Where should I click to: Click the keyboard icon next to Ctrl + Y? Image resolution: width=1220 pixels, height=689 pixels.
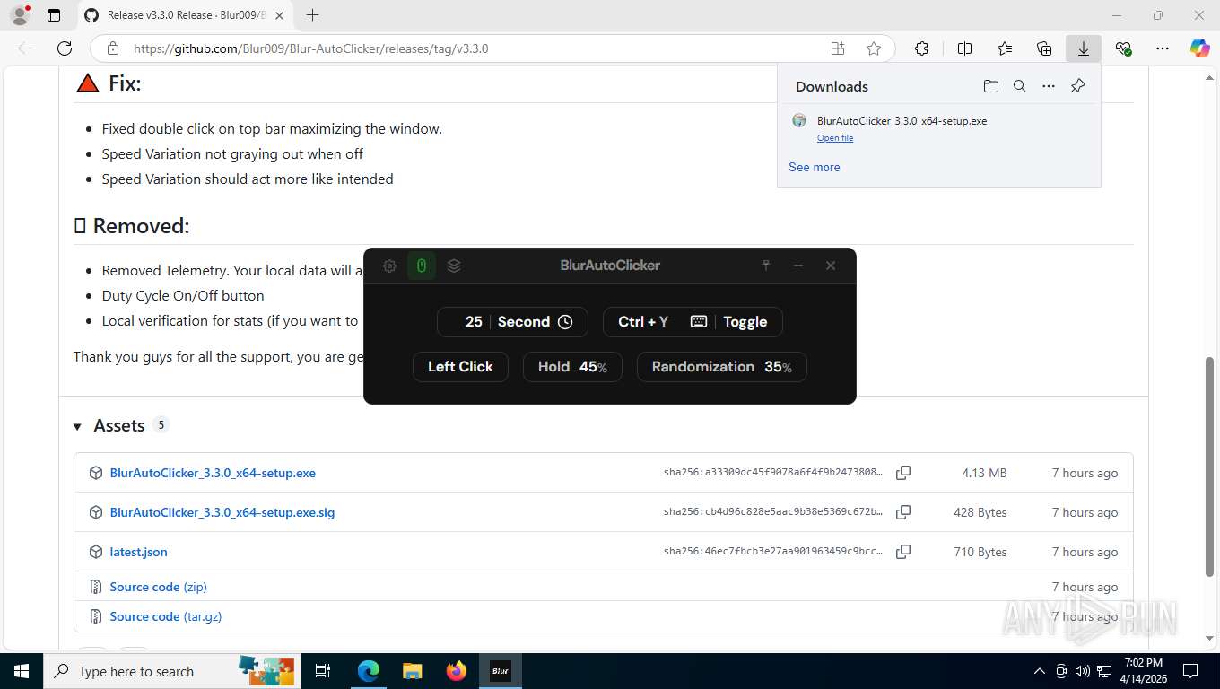tap(699, 322)
